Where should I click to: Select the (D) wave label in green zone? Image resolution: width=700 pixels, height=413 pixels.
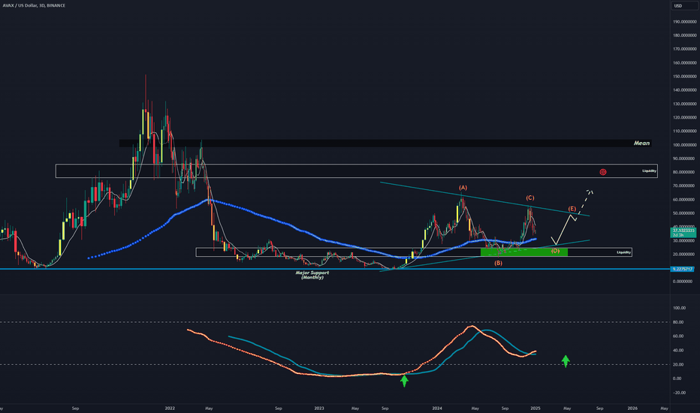pos(555,251)
